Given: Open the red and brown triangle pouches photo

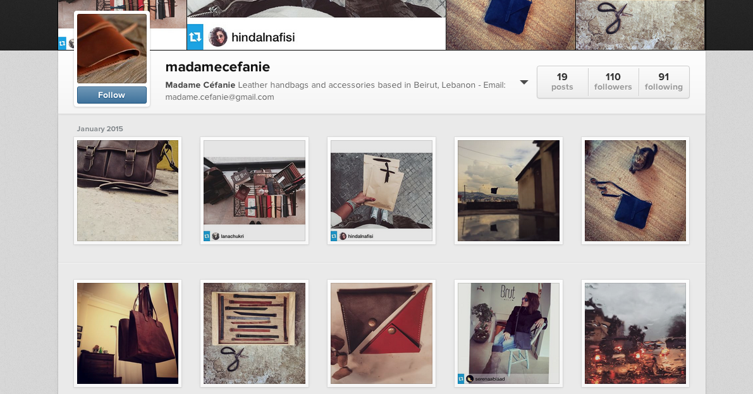Looking at the screenshot, I should coord(381,333).
